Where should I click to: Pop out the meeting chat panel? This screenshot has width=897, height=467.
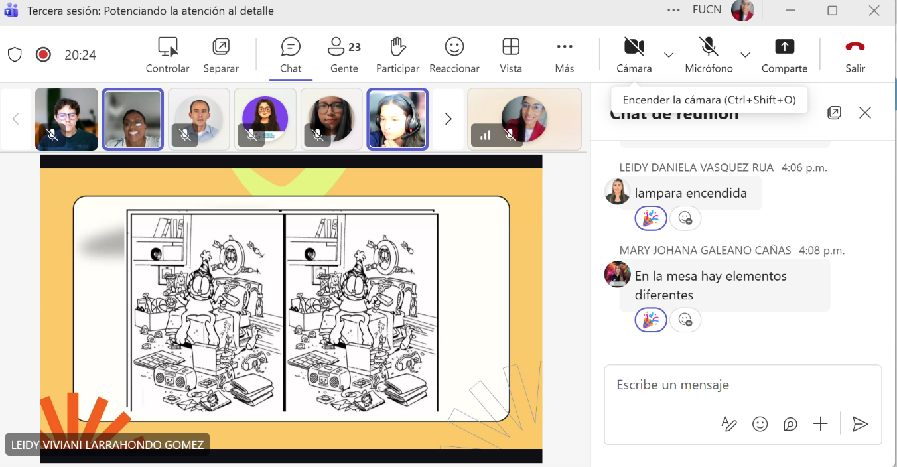coord(834,113)
